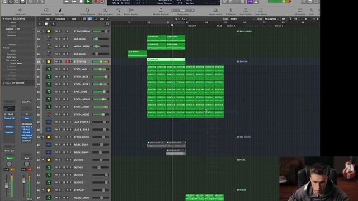Click the Marker 1 label in marker track
The image size is (358, 201).
pyautogui.click(x=192, y=26)
